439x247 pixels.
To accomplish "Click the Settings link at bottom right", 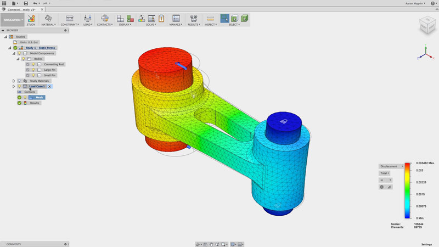I will [x=426, y=244].
